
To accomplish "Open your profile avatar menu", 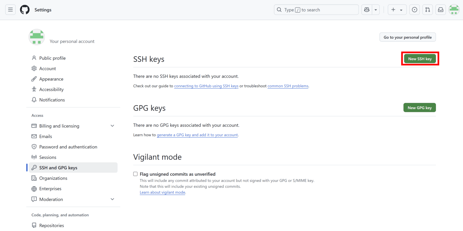I will [454, 9].
